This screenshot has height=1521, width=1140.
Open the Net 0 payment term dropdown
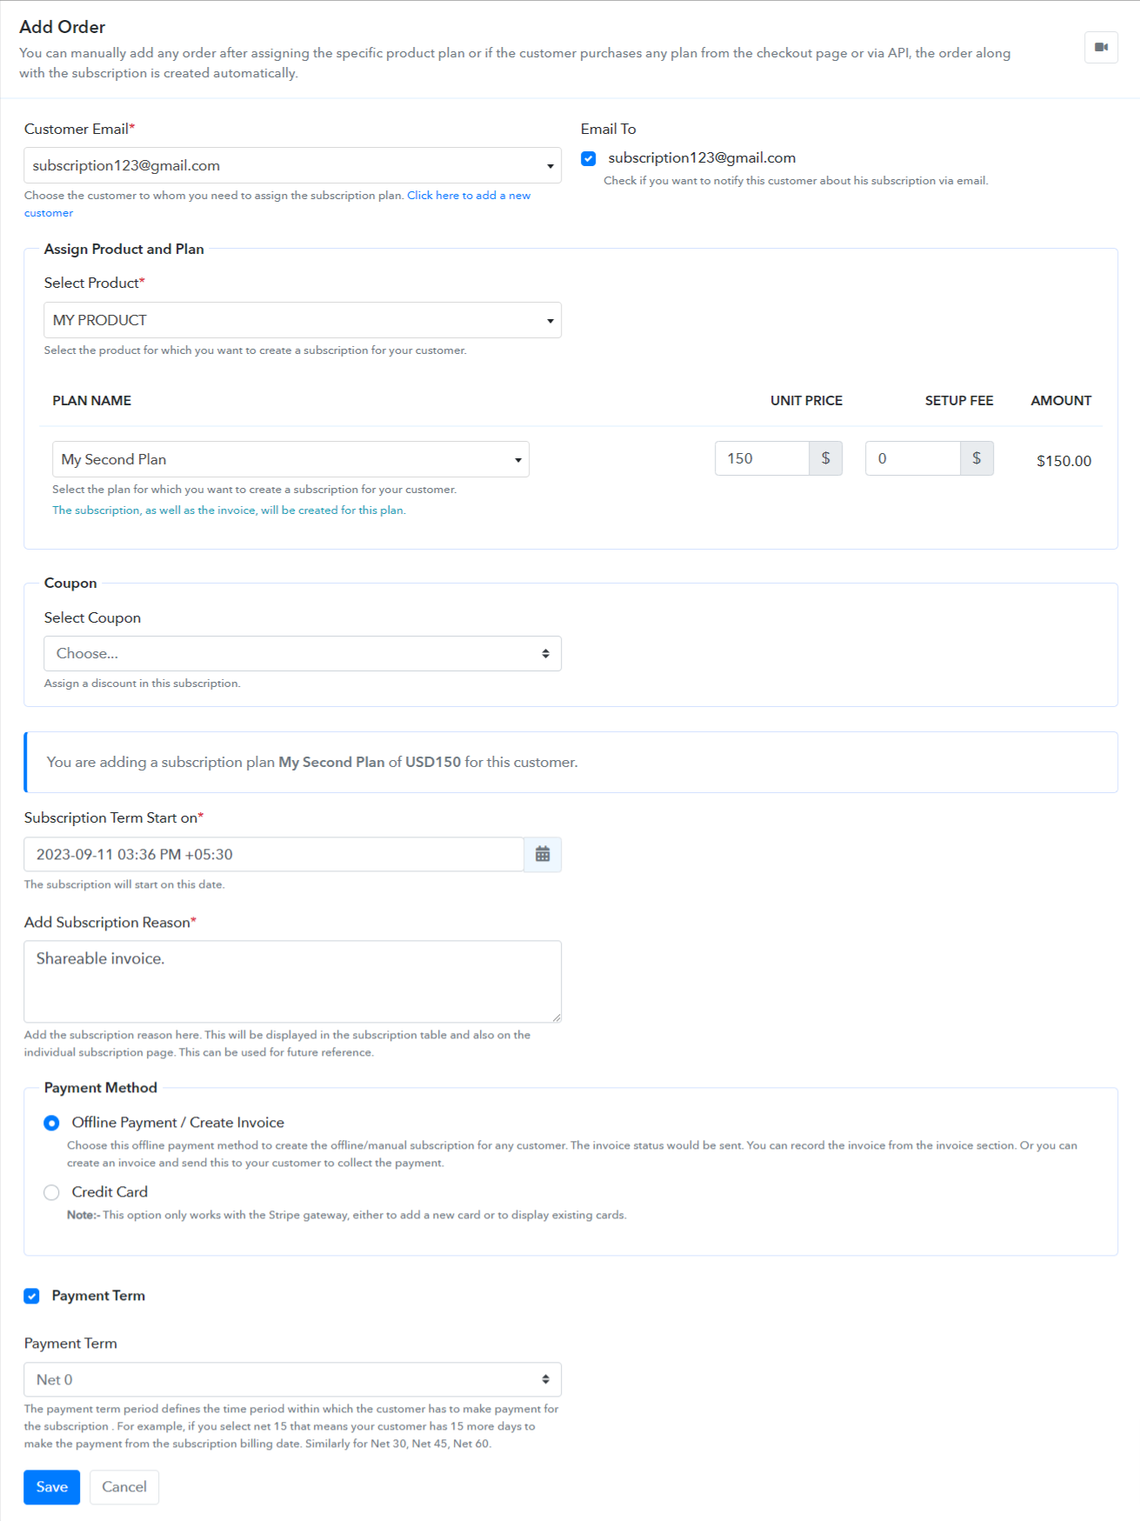pos(292,1379)
